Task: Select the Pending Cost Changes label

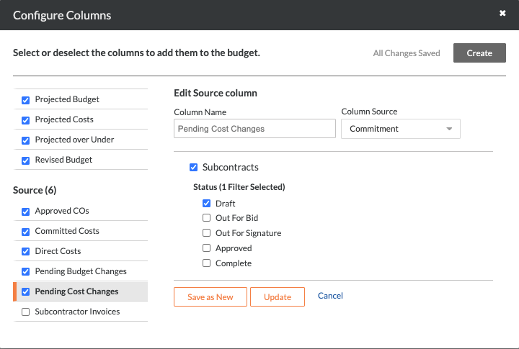Action: tap(77, 291)
